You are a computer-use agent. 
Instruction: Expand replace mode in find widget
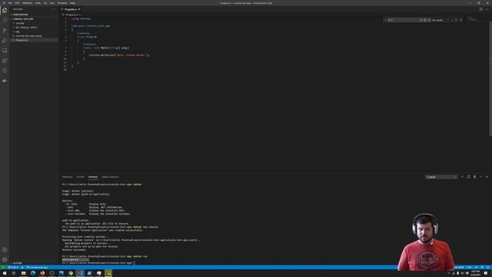[385, 20]
